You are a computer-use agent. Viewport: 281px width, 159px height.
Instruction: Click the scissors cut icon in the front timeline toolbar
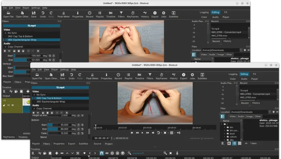pyautogui.click(x=40, y=153)
